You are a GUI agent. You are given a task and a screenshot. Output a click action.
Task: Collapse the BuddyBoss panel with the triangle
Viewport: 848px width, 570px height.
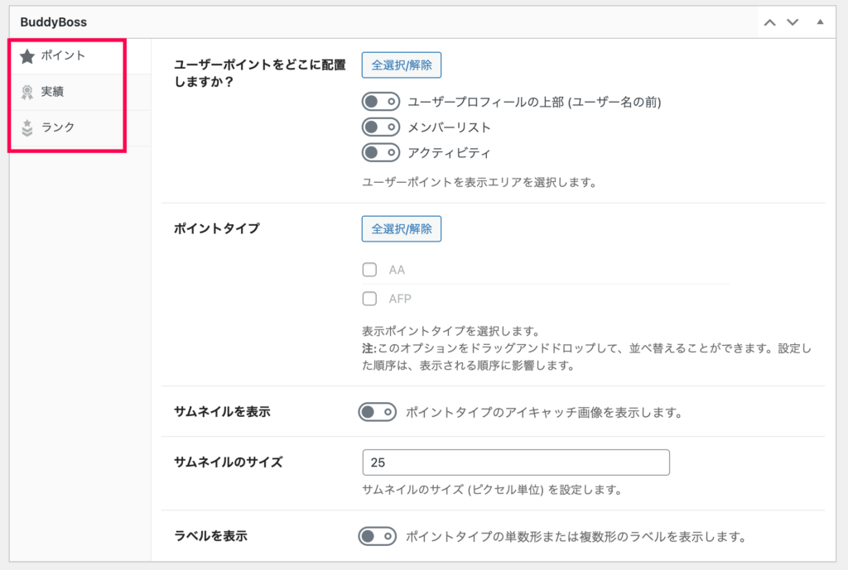820,22
